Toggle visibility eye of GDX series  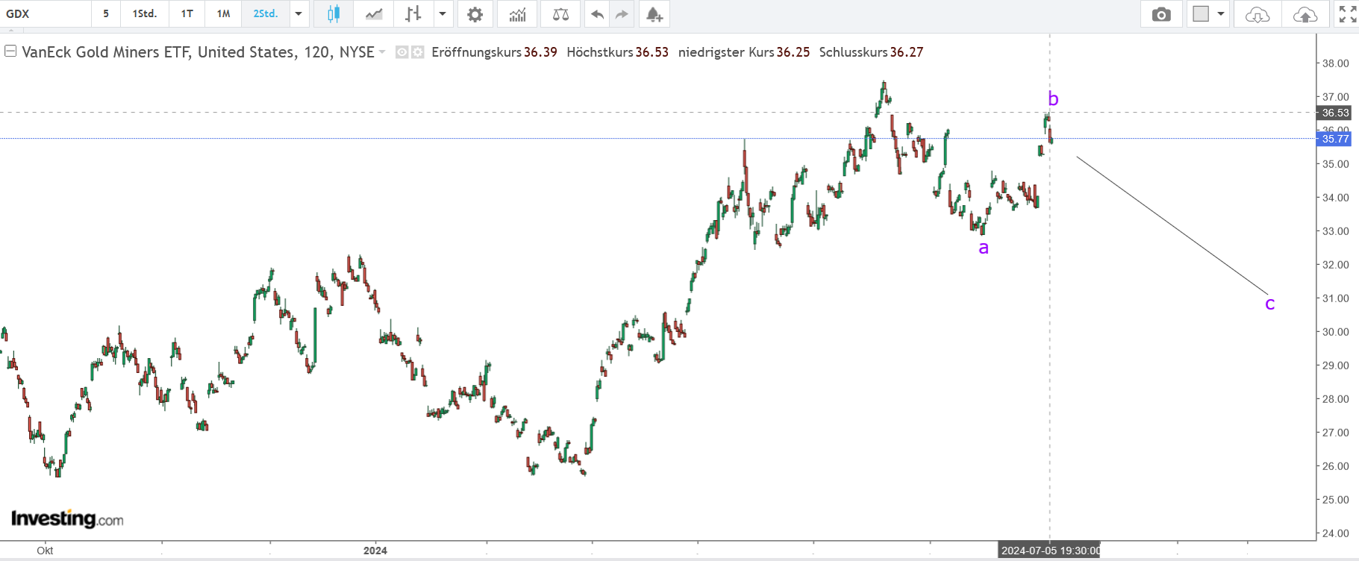click(x=402, y=52)
